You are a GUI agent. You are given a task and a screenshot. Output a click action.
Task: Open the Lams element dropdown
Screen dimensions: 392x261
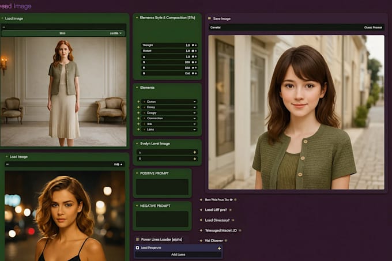pos(195,130)
